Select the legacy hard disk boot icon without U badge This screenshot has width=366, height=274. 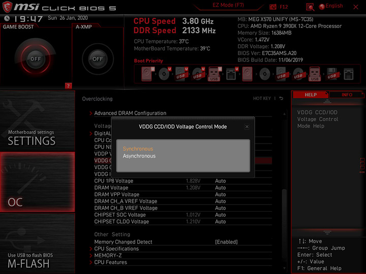pyautogui.click(x=247, y=74)
